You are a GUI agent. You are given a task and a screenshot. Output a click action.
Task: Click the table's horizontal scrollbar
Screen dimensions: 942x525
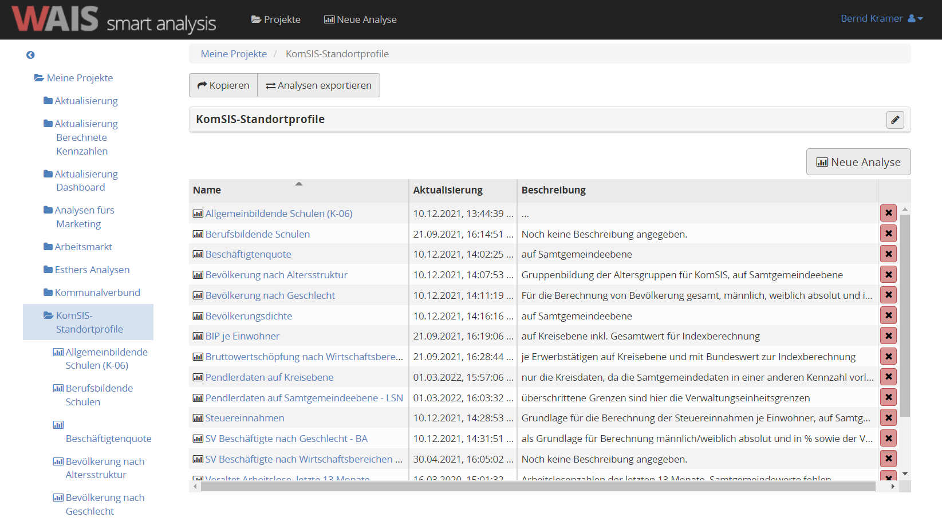tap(538, 487)
